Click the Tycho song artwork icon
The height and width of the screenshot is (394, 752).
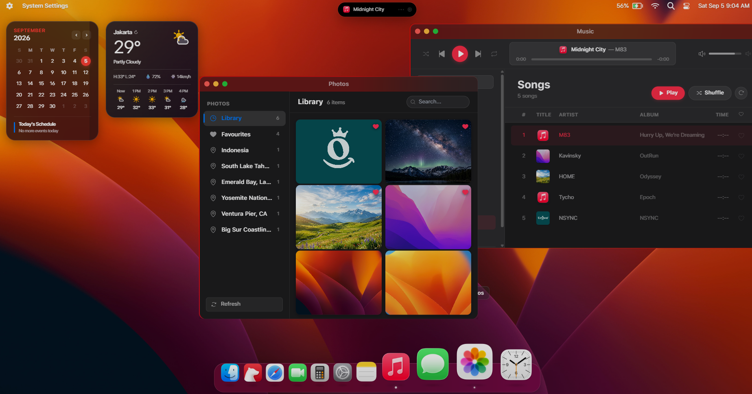pos(543,197)
